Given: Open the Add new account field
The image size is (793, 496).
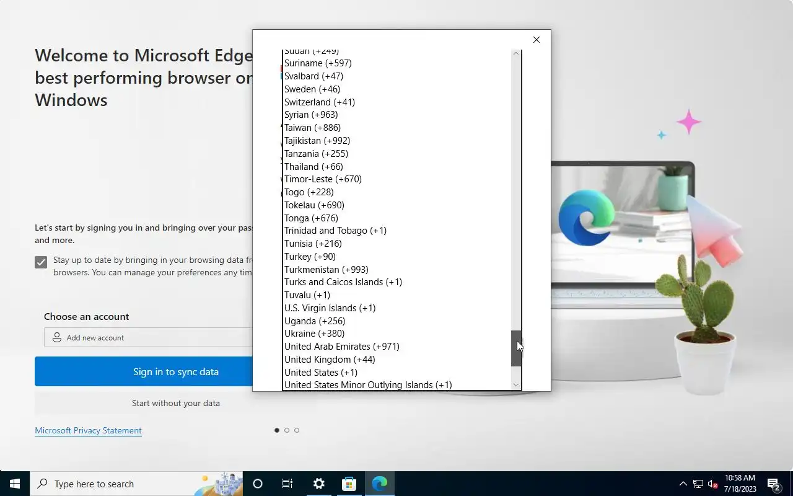Looking at the screenshot, I should pyautogui.click(x=149, y=338).
